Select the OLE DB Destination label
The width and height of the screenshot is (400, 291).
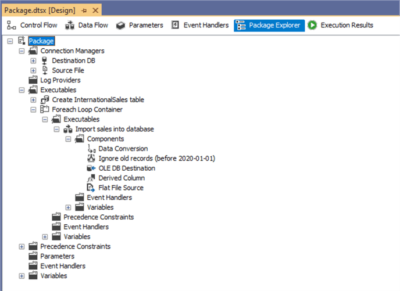(127, 168)
